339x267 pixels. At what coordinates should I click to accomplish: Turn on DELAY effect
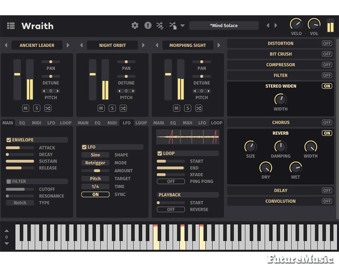[x=327, y=190]
